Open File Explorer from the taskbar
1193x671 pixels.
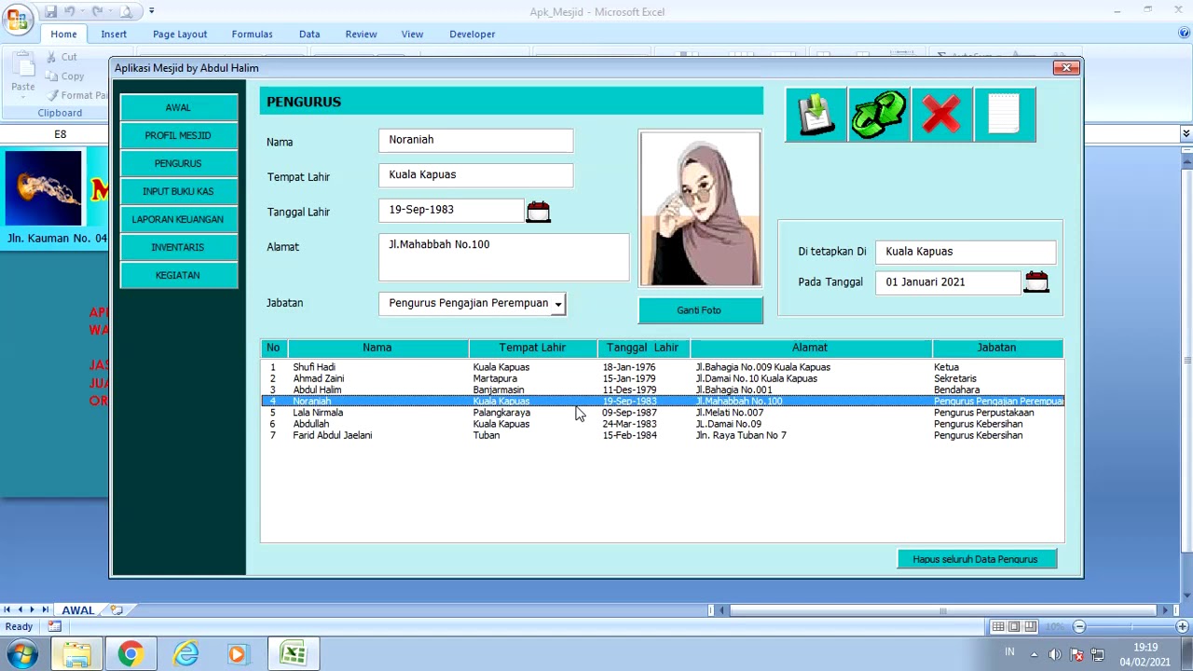click(76, 654)
